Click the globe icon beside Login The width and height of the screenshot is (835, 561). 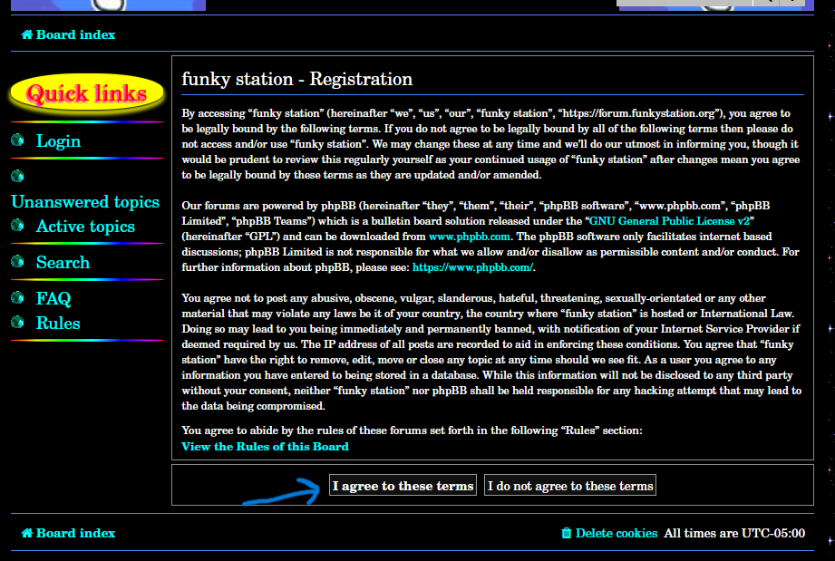click(x=17, y=140)
